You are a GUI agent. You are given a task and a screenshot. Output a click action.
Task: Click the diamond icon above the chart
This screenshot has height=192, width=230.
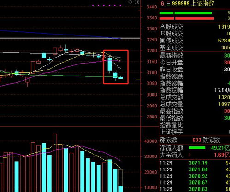tap(130, 2)
